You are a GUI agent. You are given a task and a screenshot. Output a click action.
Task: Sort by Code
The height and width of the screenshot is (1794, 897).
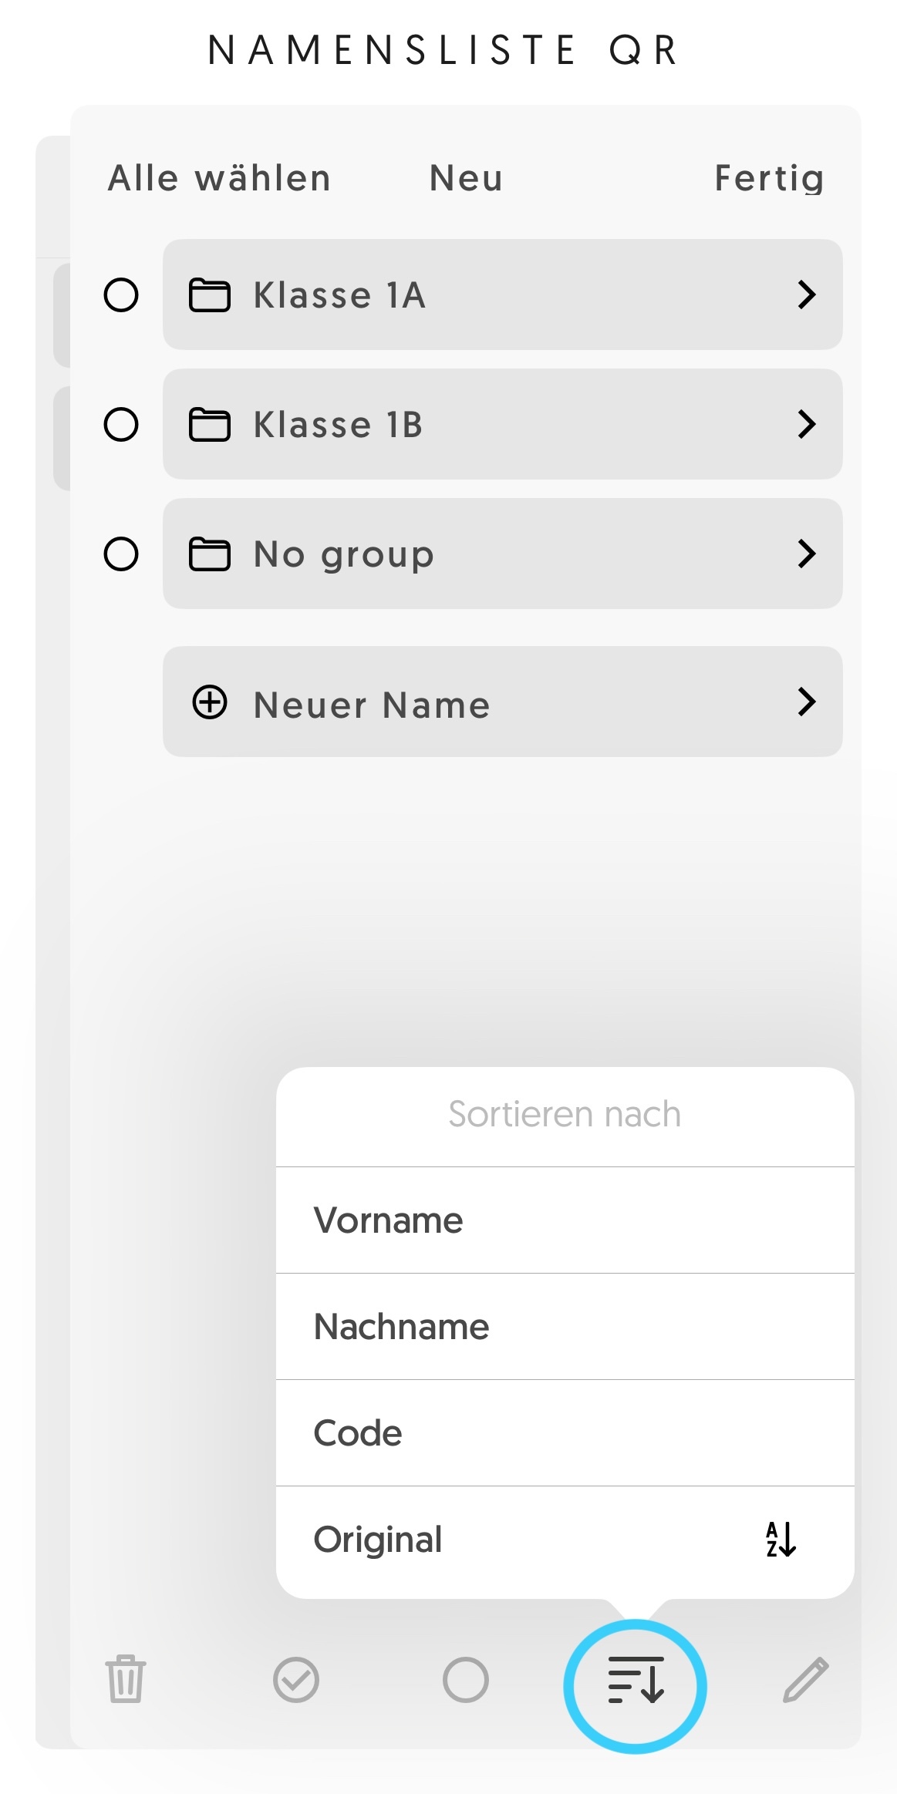(565, 1432)
